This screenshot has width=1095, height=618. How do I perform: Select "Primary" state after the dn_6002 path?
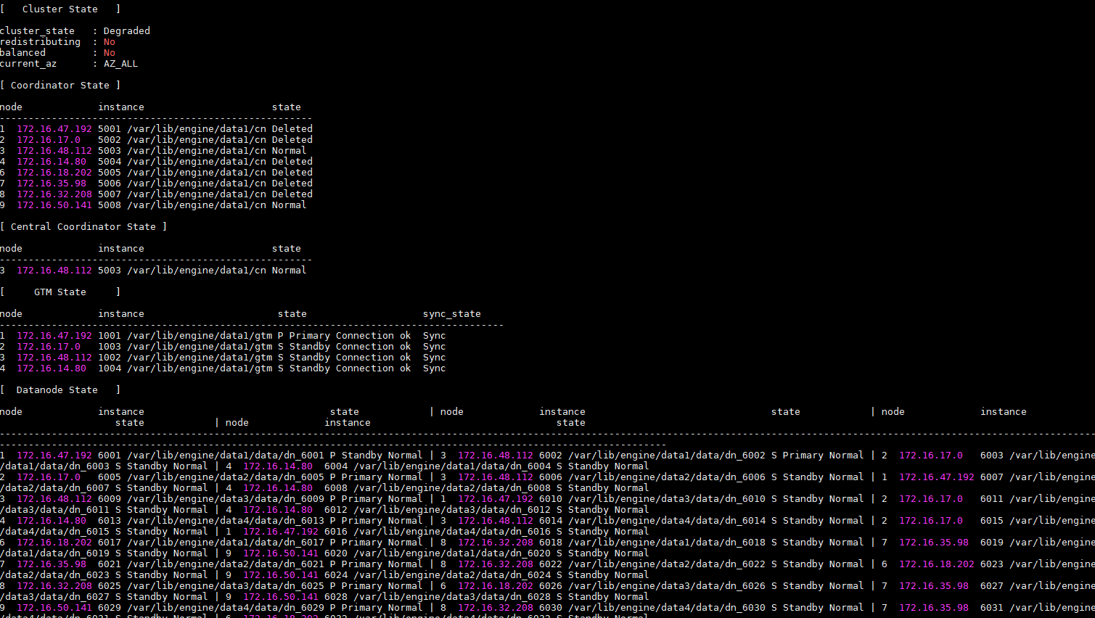coord(803,456)
